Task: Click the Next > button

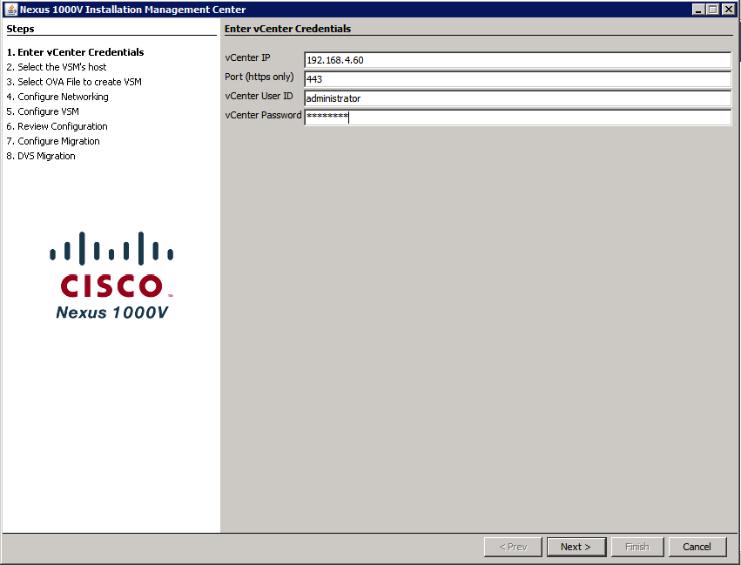Action: pos(576,547)
